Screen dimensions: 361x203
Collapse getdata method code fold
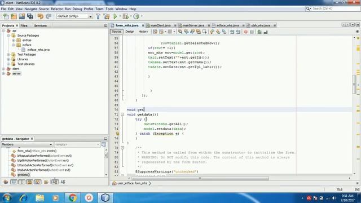(122, 114)
